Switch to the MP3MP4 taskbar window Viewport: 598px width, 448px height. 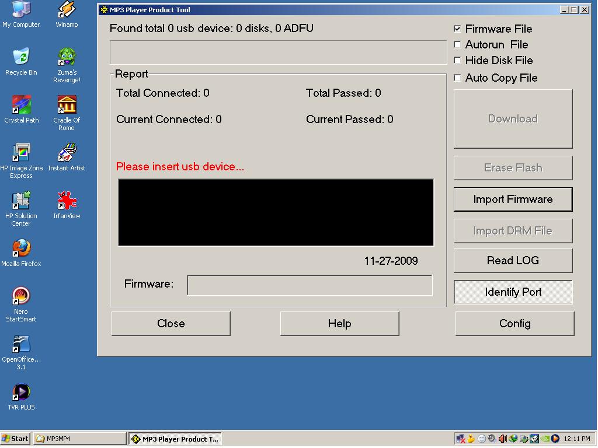click(79, 438)
